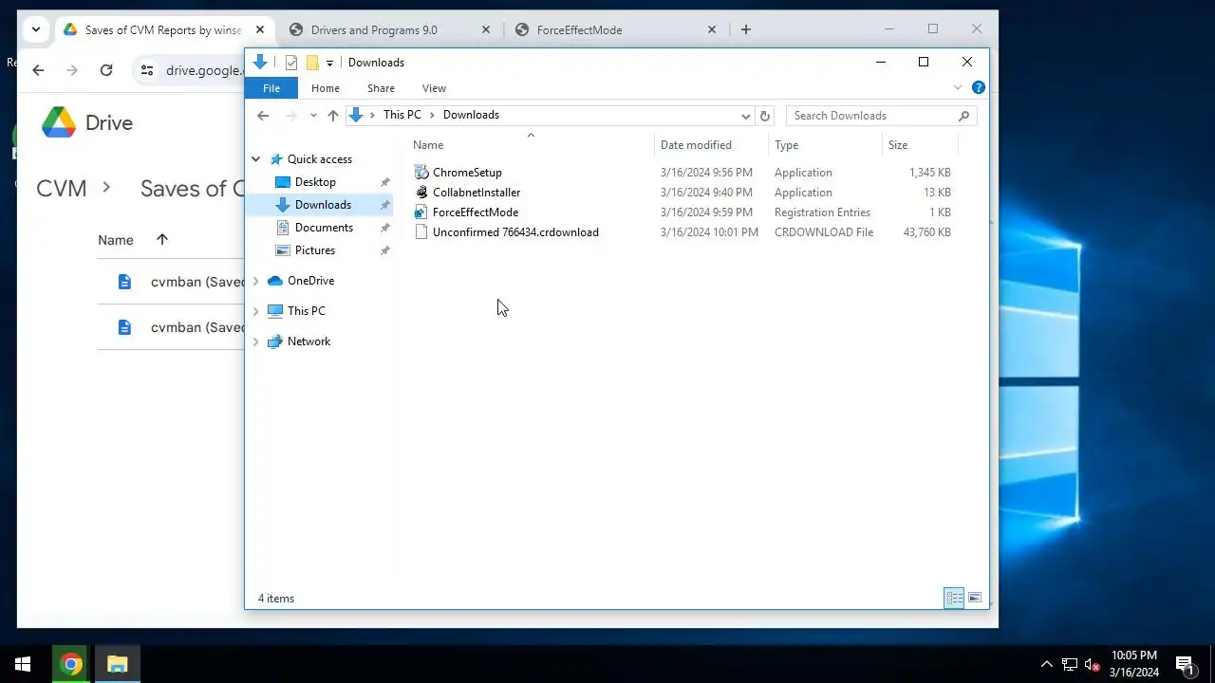Expand the Network tree node
1215x683 pixels.
coord(255,341)
